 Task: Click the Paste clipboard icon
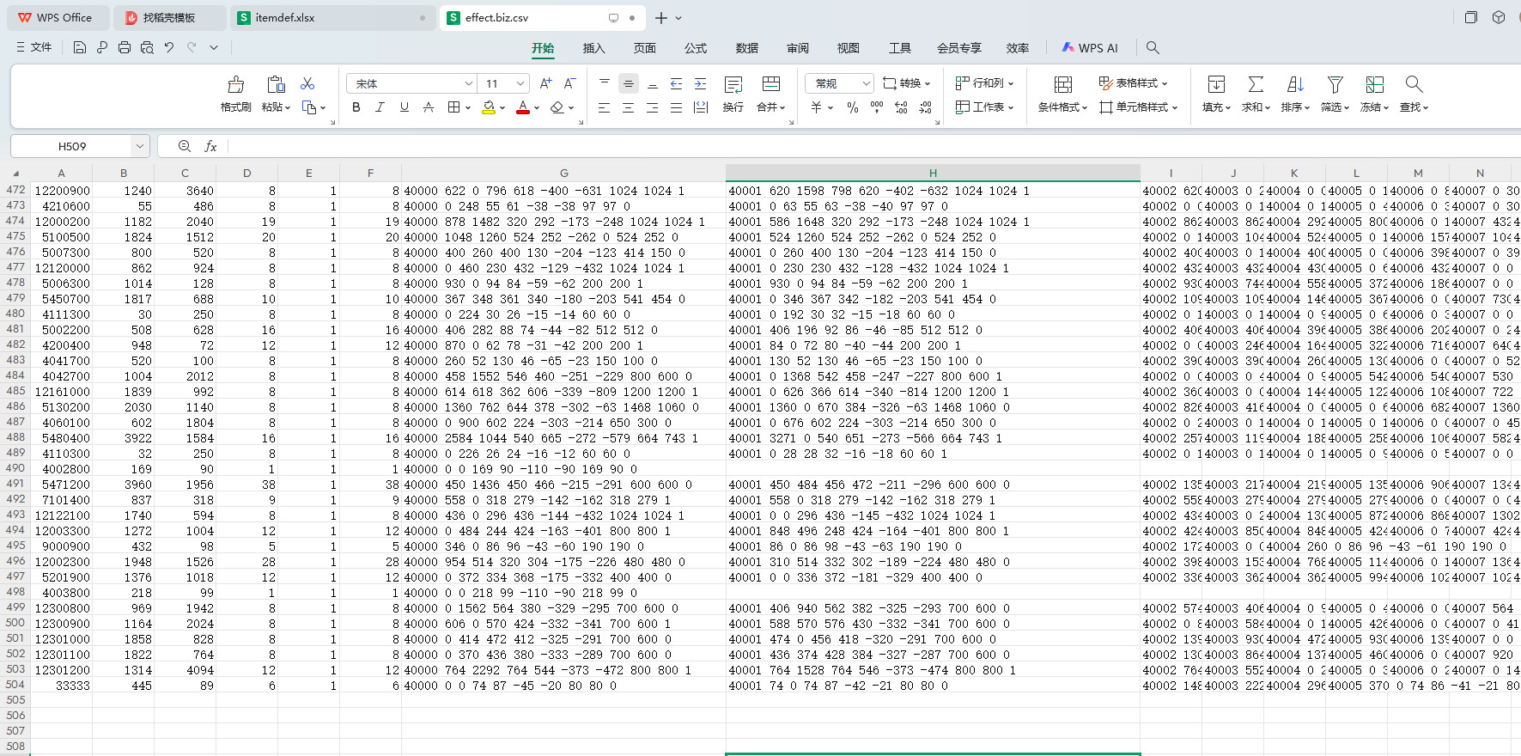pos(276,84)
